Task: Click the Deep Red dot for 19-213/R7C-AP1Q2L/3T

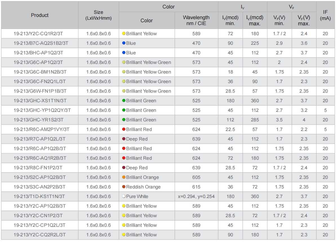Action: (x=124, y=139)
